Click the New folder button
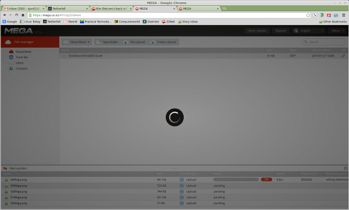This screenshot has width=349, height=210. click(107, 42)
